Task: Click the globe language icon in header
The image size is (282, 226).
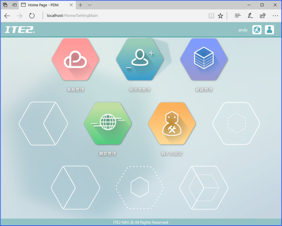Action: point(257,30)
